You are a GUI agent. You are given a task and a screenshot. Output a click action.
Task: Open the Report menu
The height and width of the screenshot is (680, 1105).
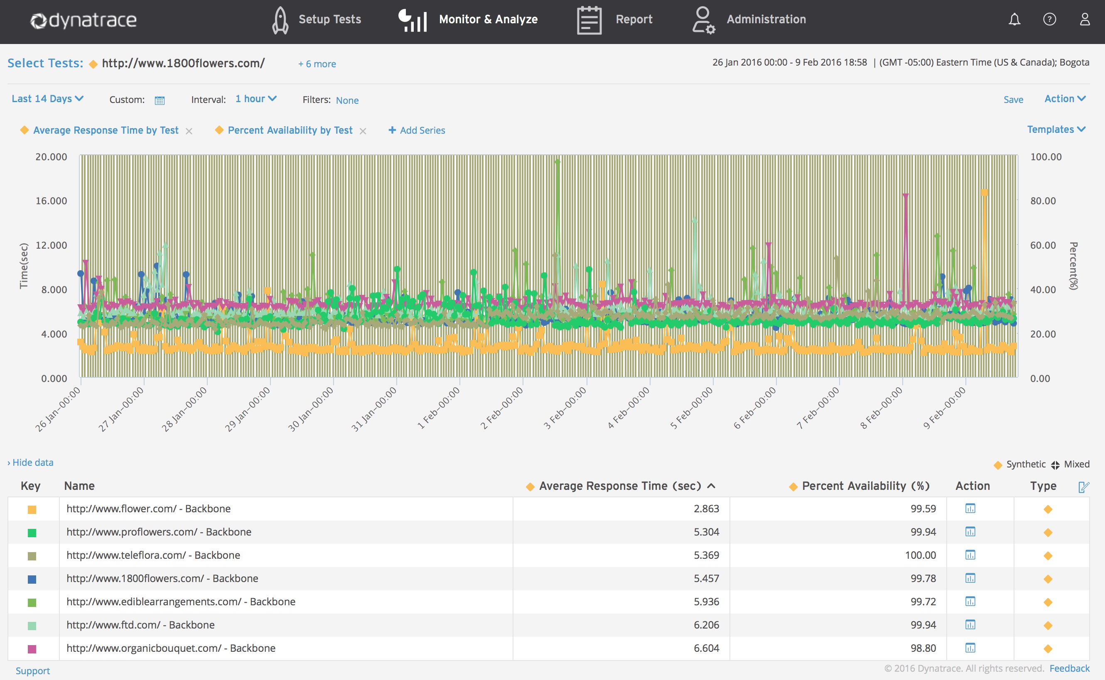point(634,20)
